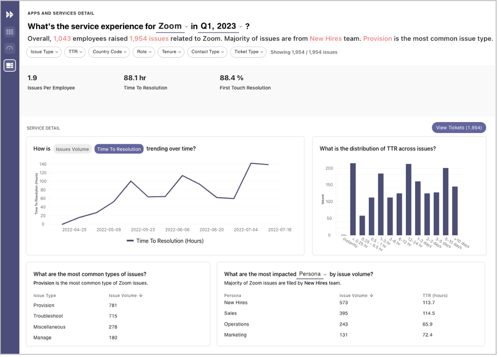This screenshot has height=357, width=499.
Task: Open the apps grid icon in the sidebar
Action: click(10, 32)
